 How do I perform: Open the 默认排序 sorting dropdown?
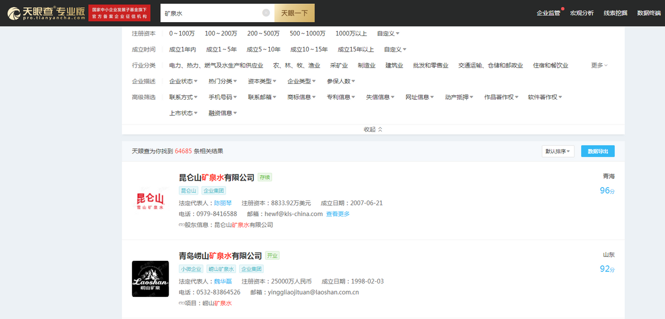(557, 151)
